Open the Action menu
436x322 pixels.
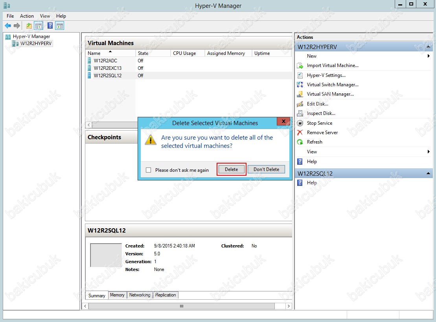[x=27, y=16]
